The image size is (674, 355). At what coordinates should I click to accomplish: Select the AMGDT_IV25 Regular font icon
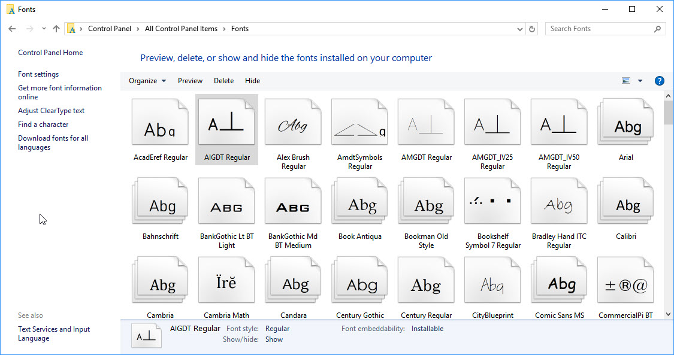[492, 122]
